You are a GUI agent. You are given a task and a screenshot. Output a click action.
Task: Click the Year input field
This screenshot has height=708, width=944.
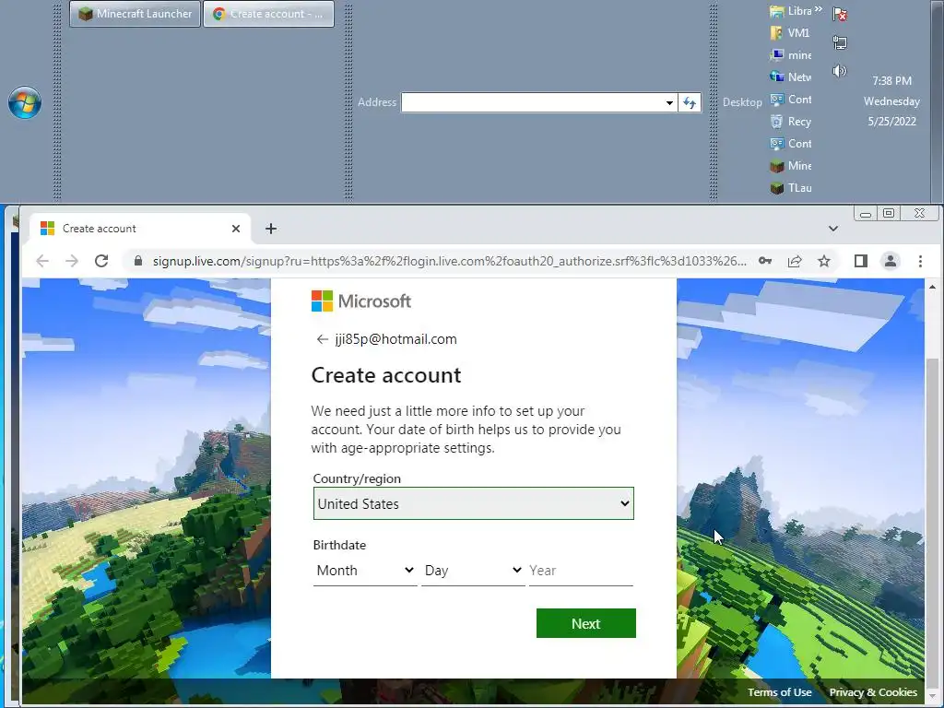point(581,570)
